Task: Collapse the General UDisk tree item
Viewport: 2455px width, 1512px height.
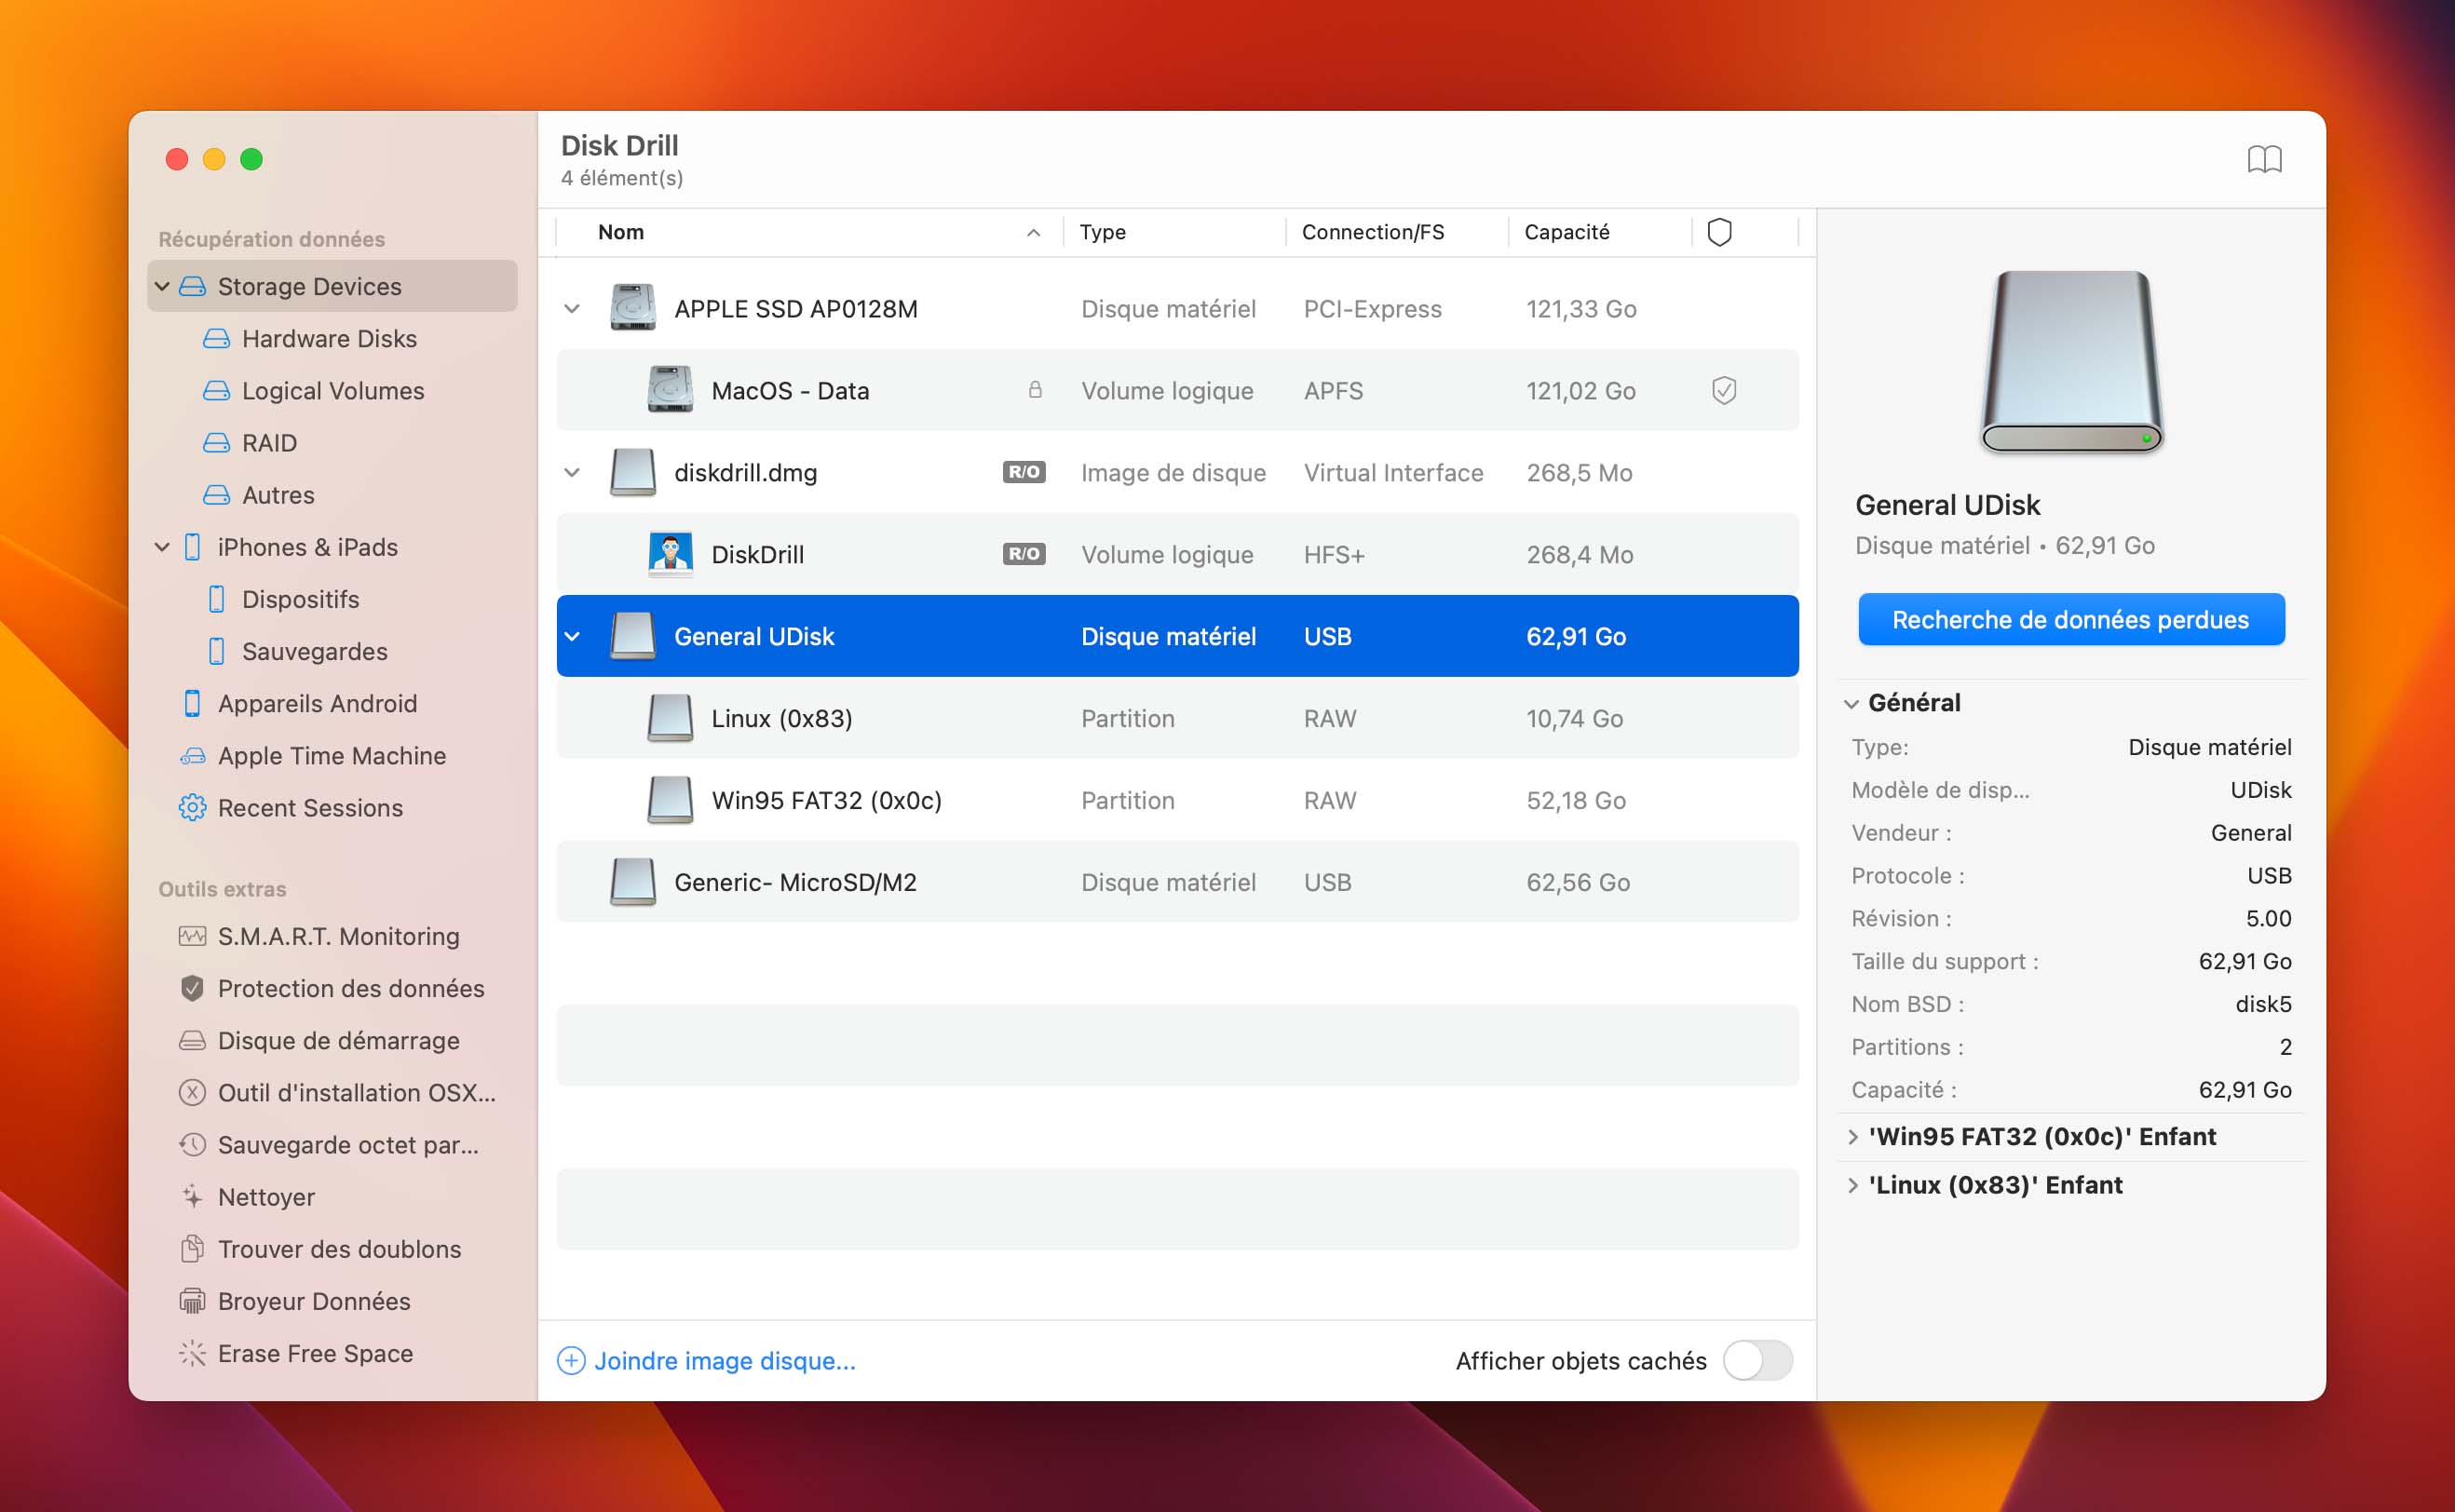Action: click(x=574, y=636)
